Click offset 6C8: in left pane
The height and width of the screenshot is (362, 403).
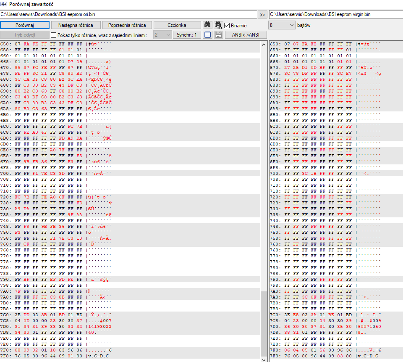point(6,132)
